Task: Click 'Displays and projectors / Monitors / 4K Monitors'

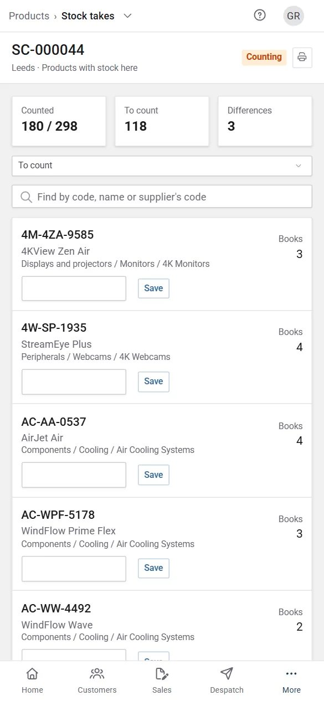Action: pos(115,264)
